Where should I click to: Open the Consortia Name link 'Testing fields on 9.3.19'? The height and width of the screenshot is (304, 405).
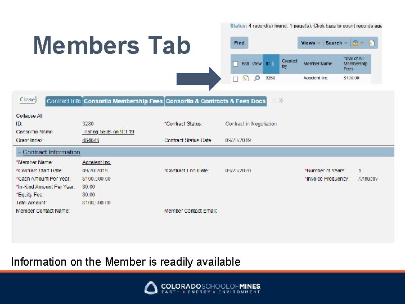point(108,132)
